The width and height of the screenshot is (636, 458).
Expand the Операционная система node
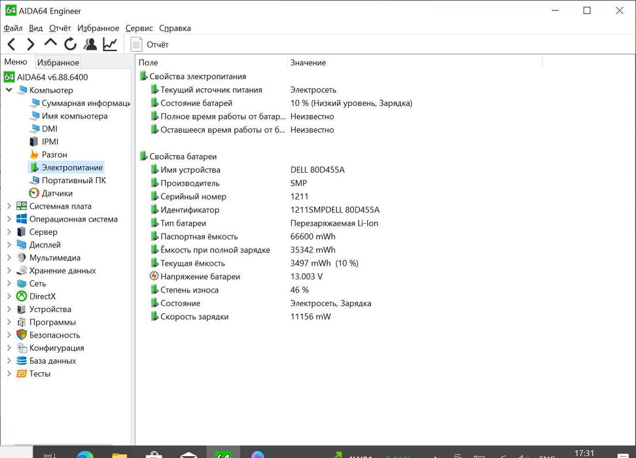coord(9,219)
